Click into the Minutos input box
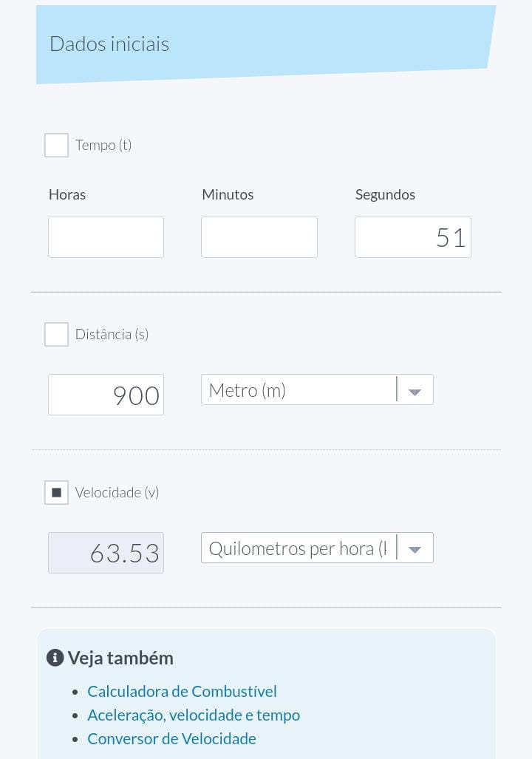This screenshot has width=532, height=759. 259,237
